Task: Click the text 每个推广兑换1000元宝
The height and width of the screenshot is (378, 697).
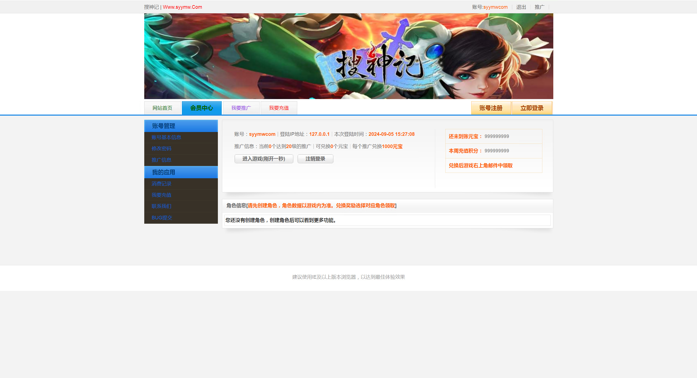Action: coord(377,146)
